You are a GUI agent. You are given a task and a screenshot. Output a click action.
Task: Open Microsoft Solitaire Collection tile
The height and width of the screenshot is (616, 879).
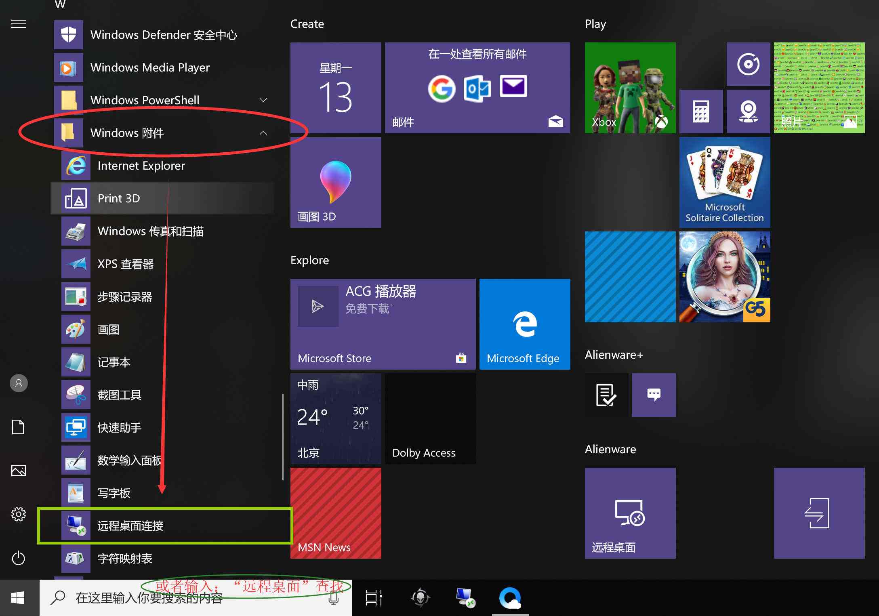[x=725, y=182]
